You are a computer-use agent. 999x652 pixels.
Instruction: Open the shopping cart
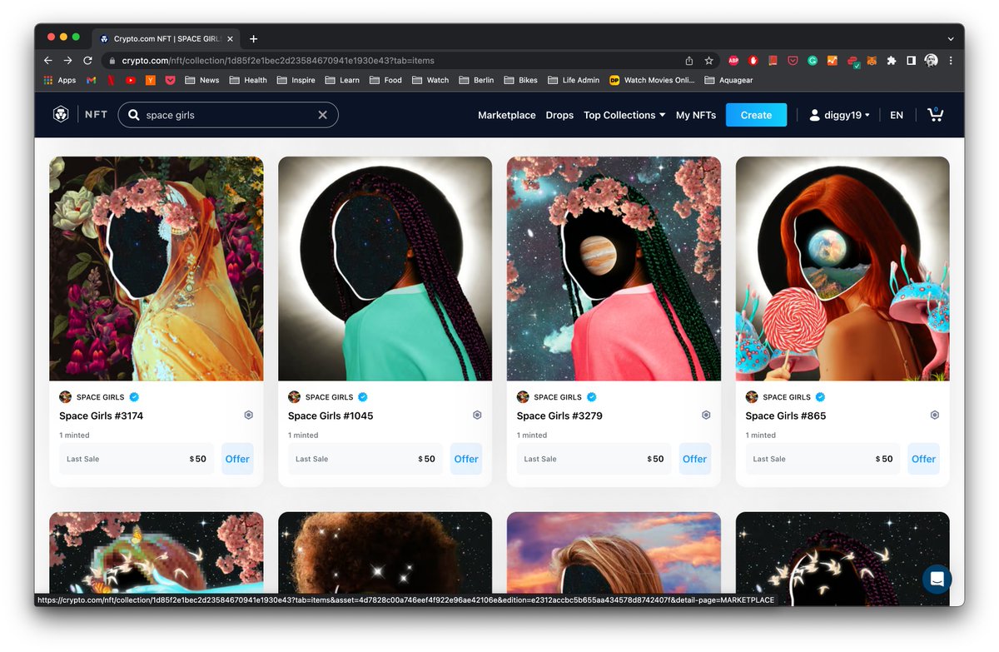tap(936, 115)
